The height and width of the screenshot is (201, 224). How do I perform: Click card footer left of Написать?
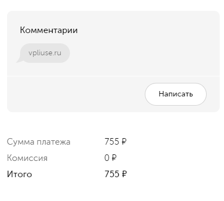point(76,94)
